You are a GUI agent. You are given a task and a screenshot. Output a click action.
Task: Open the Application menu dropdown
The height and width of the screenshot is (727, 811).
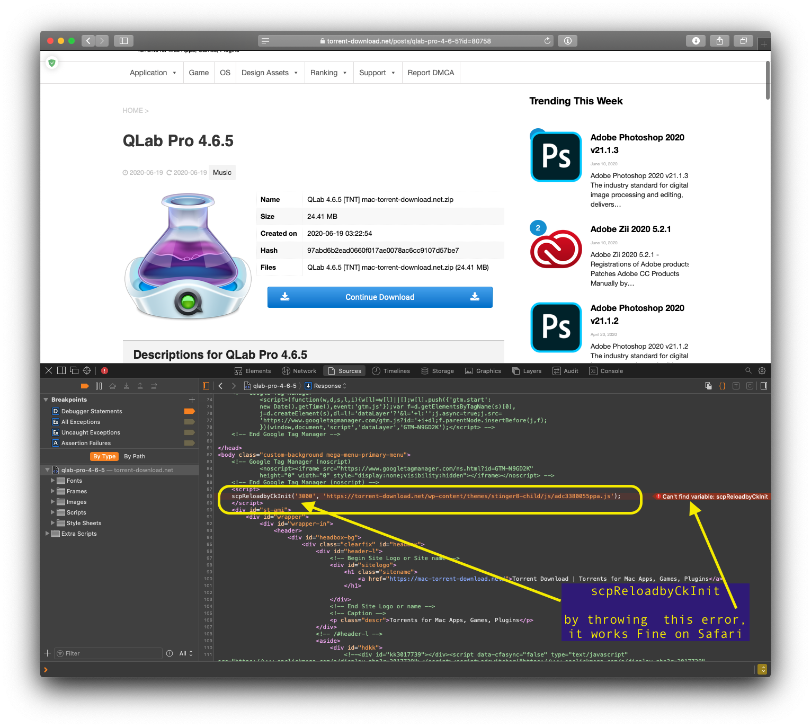[153, 73]
